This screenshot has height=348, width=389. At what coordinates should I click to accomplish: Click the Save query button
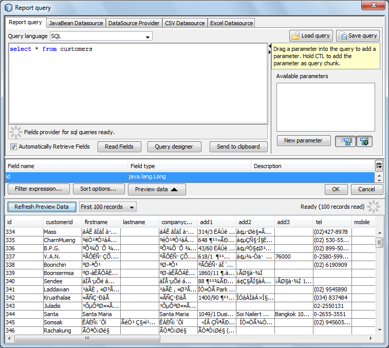(x=358, y=36)
